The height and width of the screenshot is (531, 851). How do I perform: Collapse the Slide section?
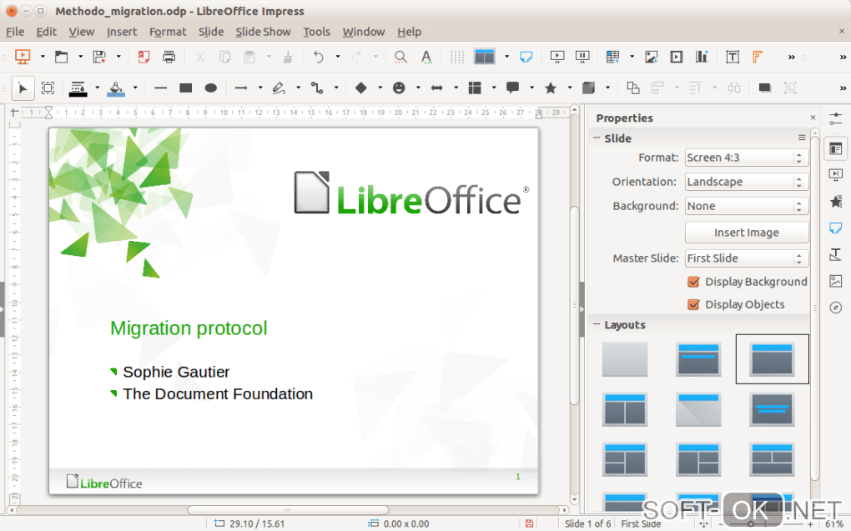597,138
